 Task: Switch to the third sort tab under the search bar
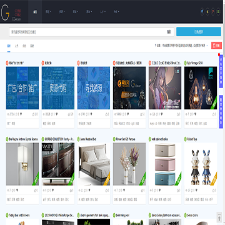(24, 46)
